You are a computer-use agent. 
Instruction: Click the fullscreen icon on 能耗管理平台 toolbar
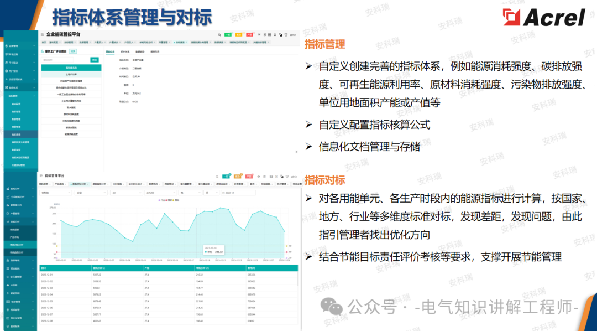(x=276, y=176)
